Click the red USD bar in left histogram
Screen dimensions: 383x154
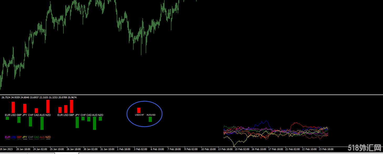point(13,107)
